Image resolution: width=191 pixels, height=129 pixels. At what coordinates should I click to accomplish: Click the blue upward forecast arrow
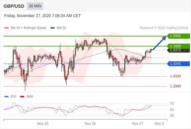pyautogui.click(x=159, y=43)
